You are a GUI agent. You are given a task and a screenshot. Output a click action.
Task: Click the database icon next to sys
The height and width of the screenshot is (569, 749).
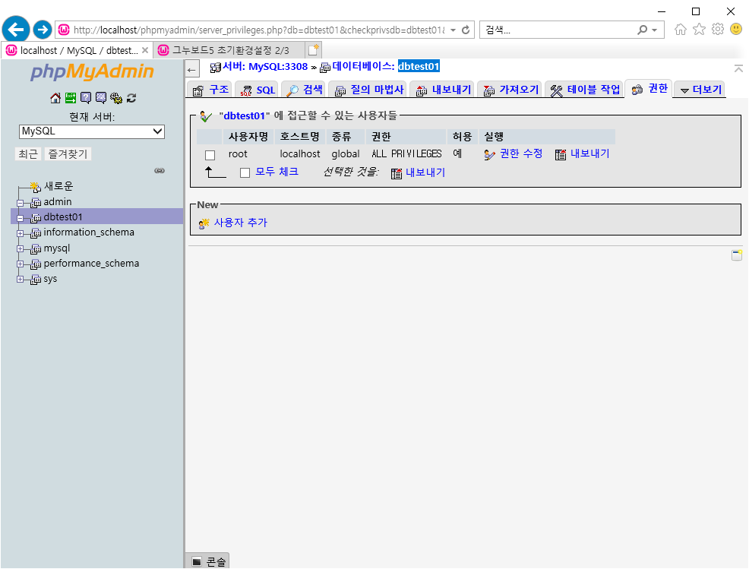tap(36, 280)
